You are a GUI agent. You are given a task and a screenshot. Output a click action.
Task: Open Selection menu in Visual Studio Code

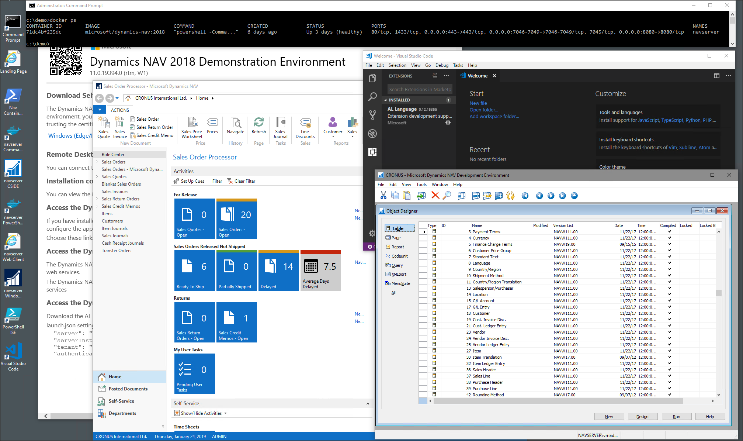(x=397, y=65)
